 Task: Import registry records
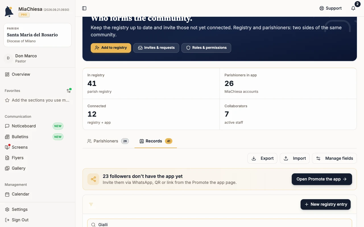[x=295, y=158]
